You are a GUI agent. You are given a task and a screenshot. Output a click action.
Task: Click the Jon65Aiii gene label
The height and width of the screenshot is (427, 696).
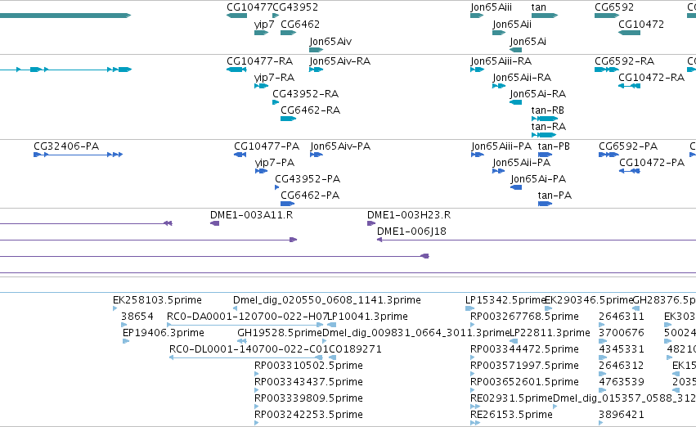(491, 7)
